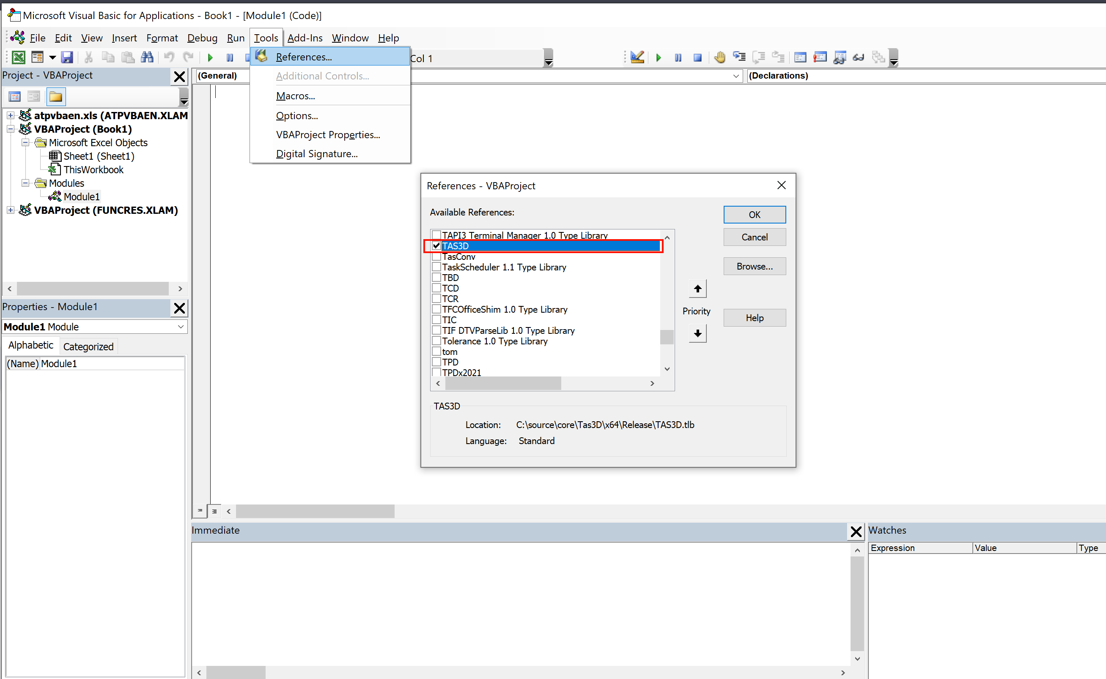Click the Reset stop icon in the Debug toolbar

[697, 57]
